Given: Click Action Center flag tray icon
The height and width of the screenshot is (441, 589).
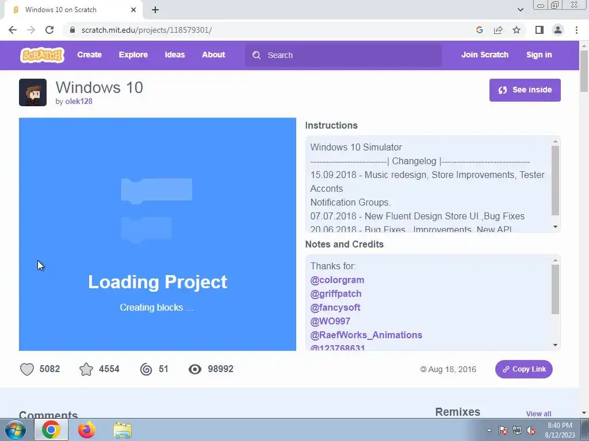Looking at the screenshot, I should click(x=503, y=431).
